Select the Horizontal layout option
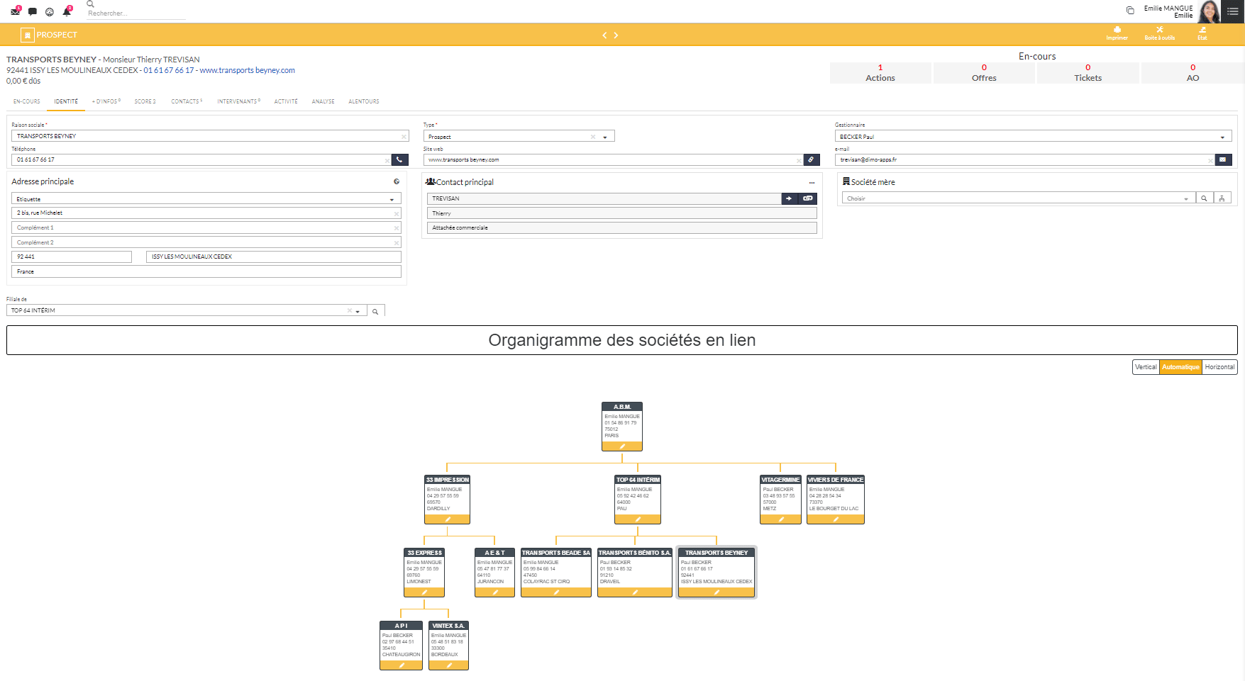 coord(1219,367)
